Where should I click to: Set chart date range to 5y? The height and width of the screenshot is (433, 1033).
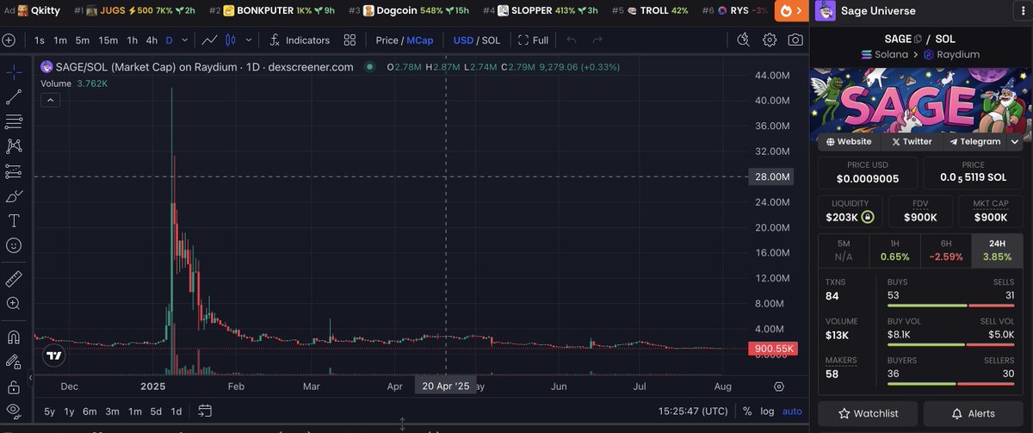[49, 411]
